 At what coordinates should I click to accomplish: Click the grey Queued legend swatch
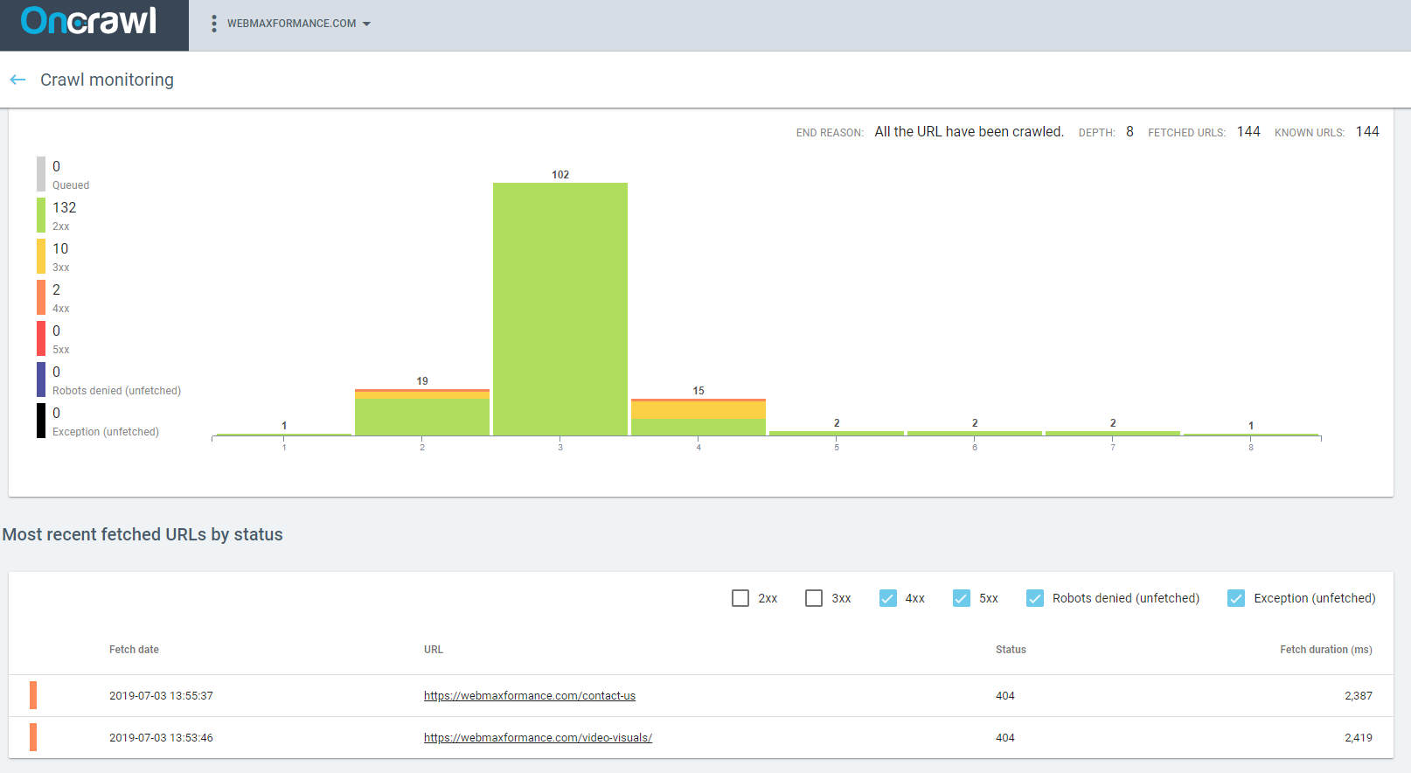41,174
